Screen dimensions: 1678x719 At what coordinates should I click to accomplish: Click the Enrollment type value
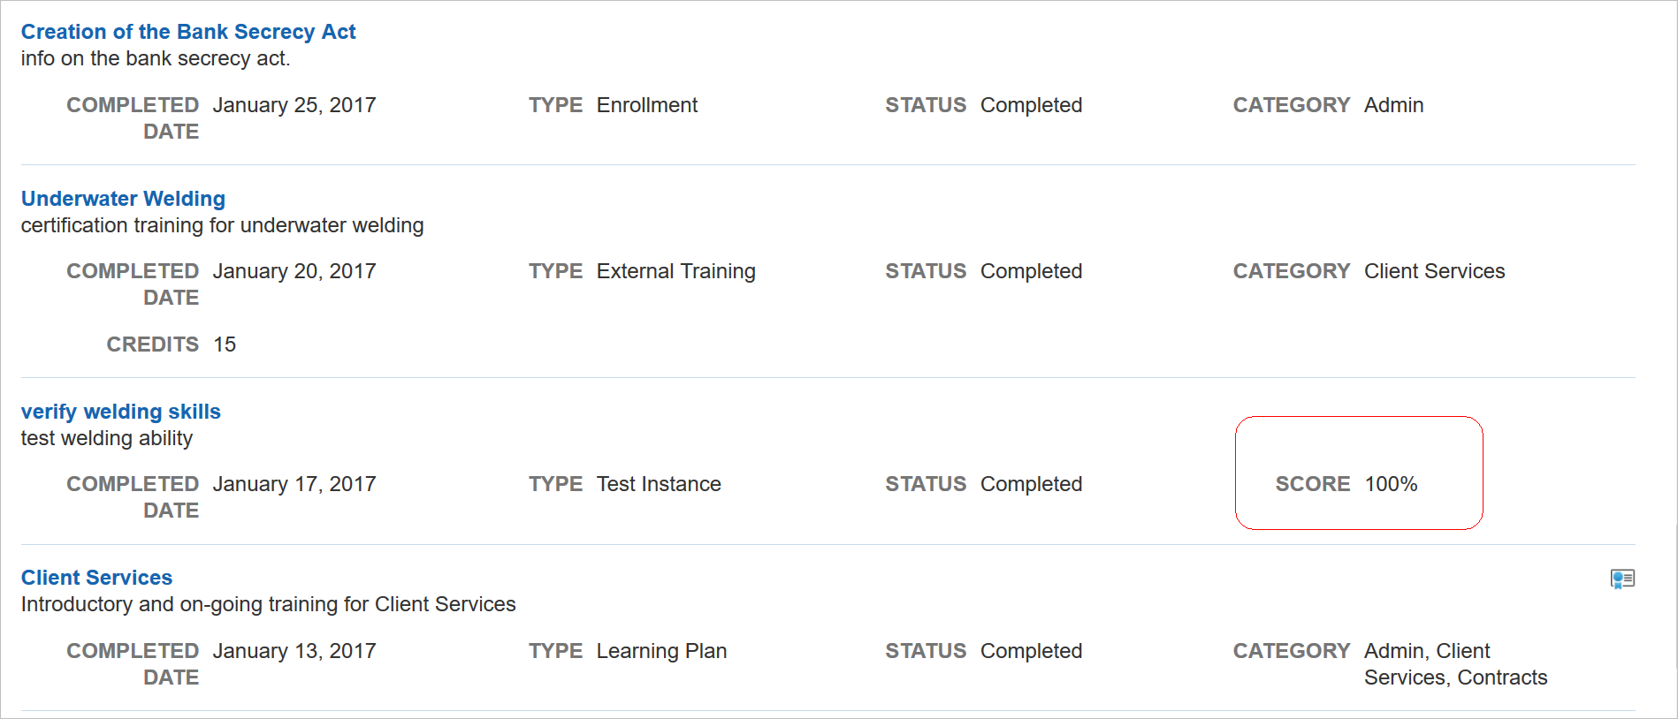pos(646,105)
